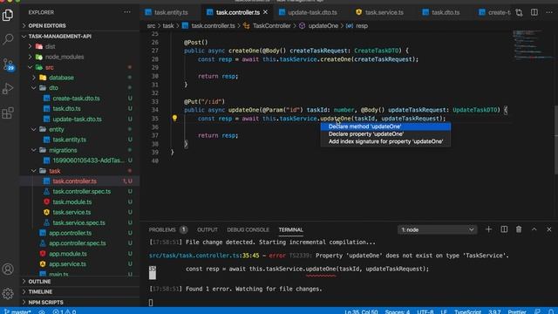558x314 pixels.
Task: Click the Prettier status bar item
Action: 517,311
